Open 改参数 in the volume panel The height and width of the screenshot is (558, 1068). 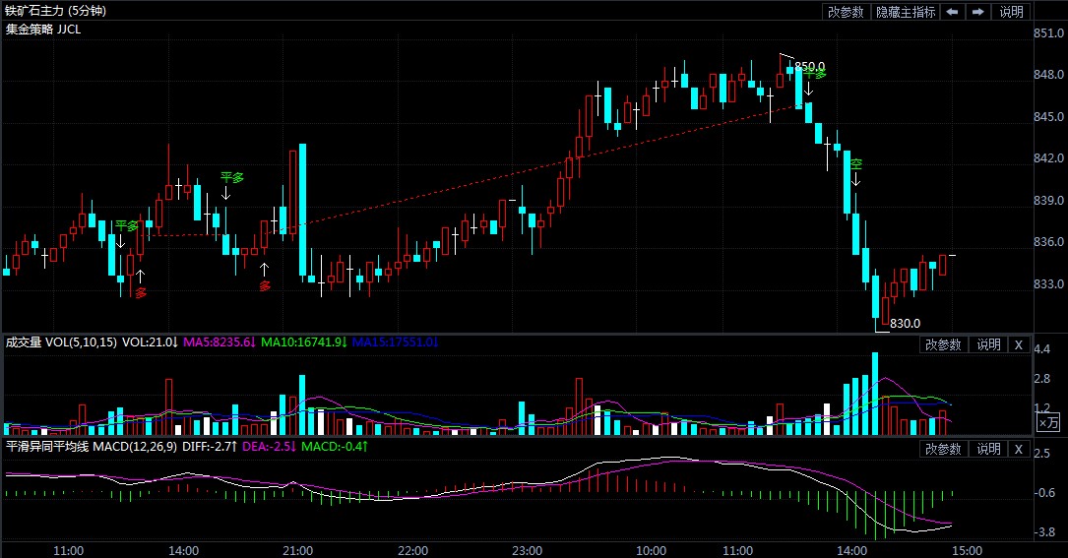click(943, 344)
